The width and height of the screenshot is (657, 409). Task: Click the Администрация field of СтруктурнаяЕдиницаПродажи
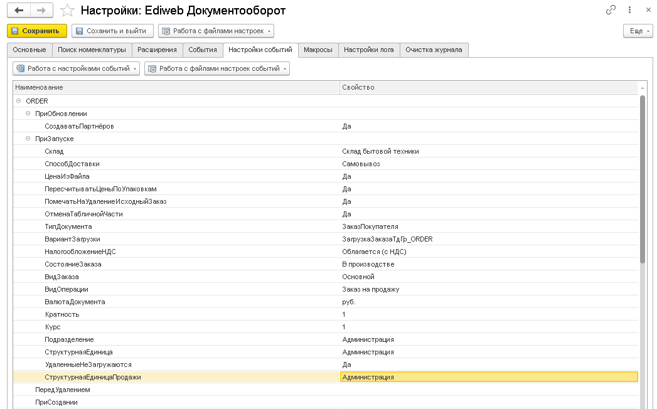pyautogui.click(x=488, y=377)
